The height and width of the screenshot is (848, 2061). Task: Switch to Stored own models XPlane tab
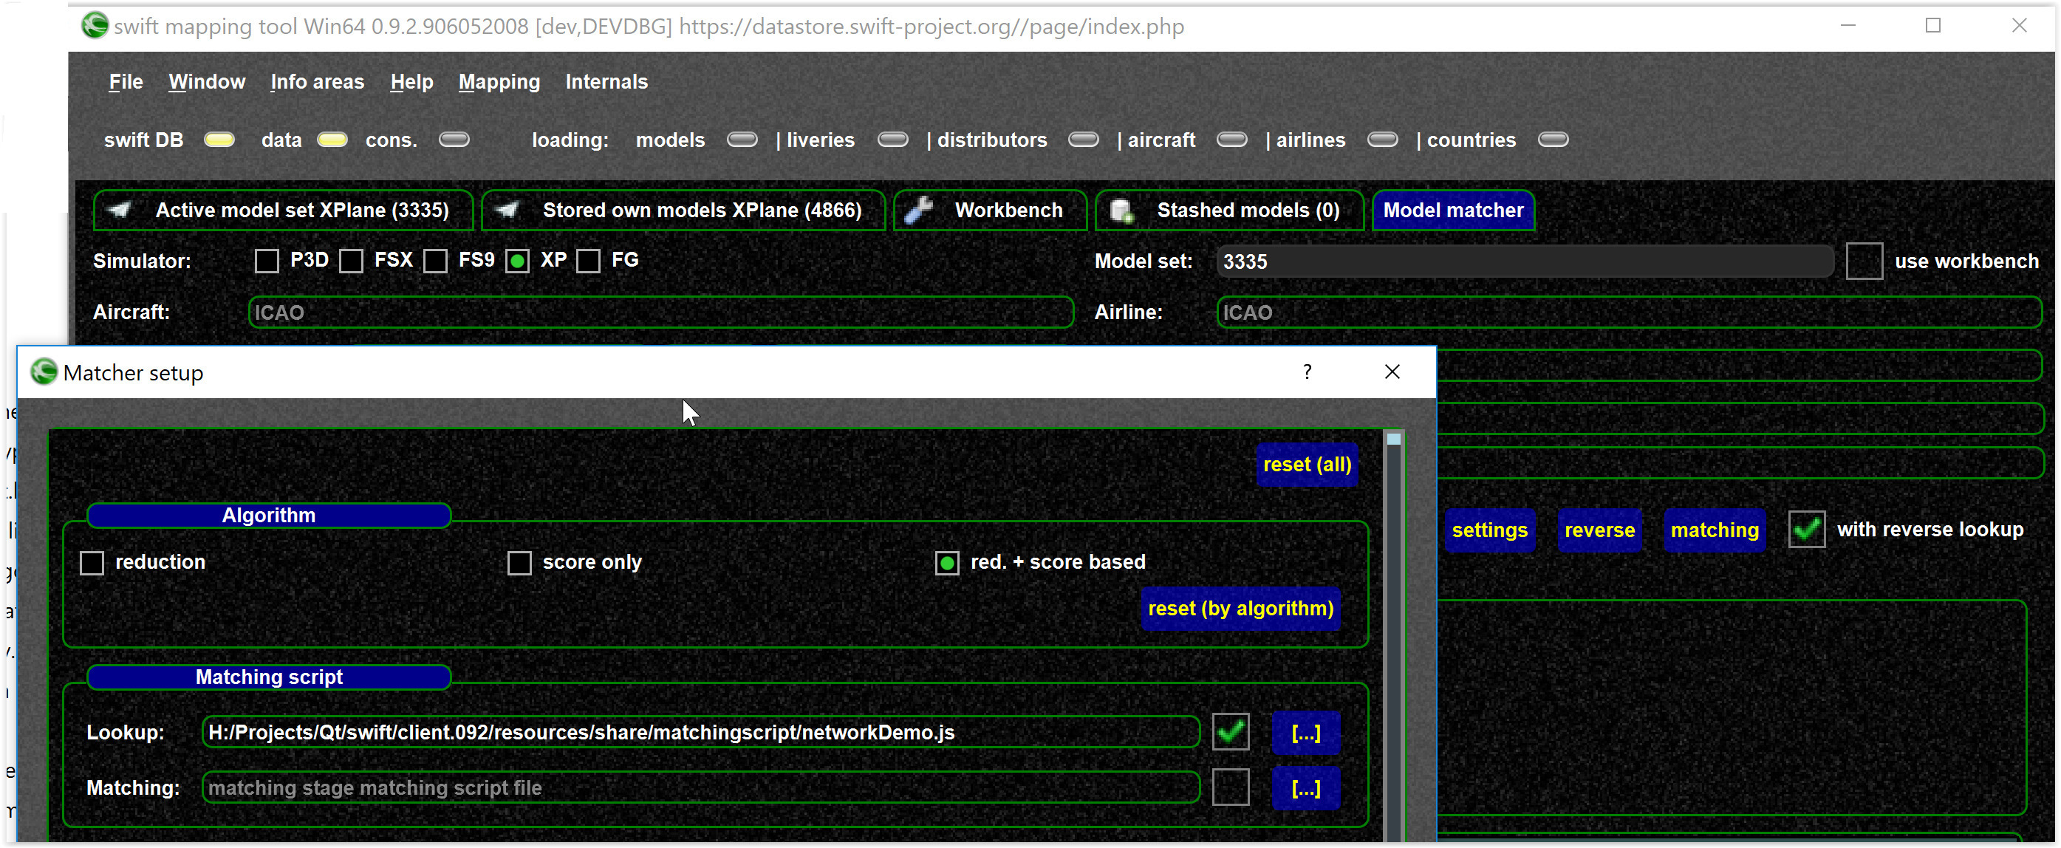(683, 211)
